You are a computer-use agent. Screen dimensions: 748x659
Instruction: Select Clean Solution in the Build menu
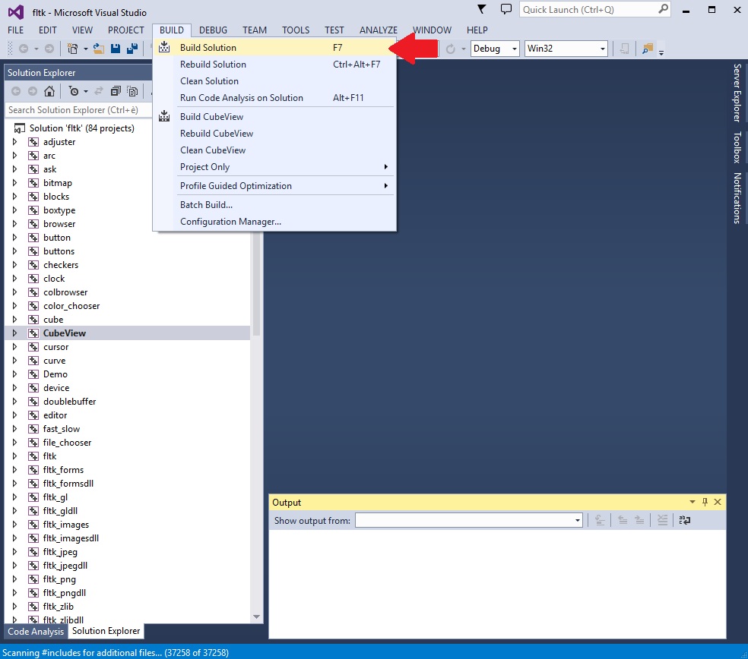click(x=274, y=81)
